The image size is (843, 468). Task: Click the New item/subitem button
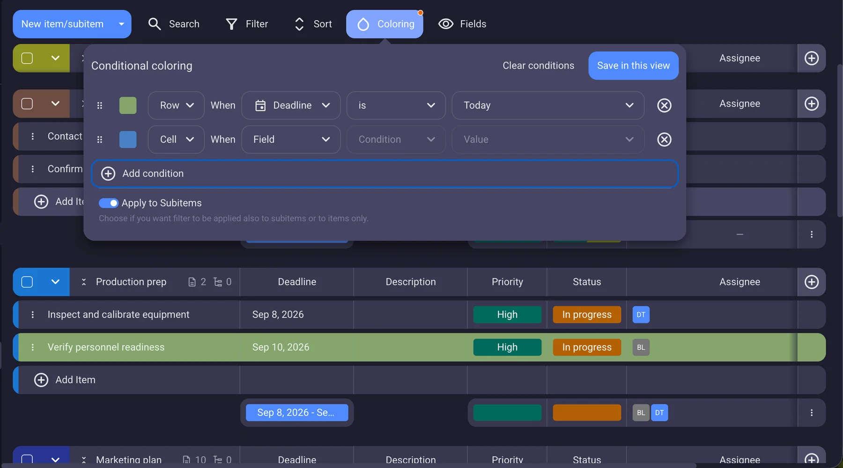[72, 24]
